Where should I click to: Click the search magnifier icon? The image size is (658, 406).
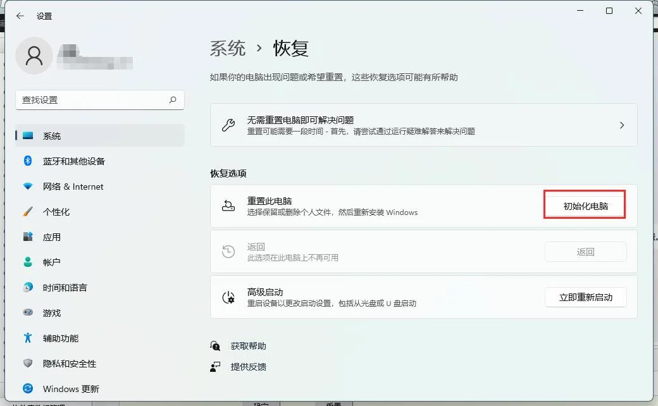(x=173, y=100)
